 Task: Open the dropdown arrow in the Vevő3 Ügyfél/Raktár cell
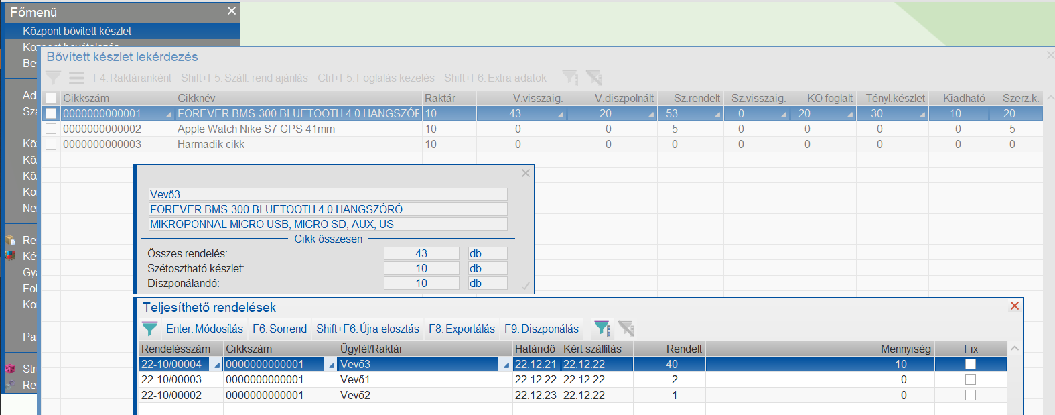505,365
